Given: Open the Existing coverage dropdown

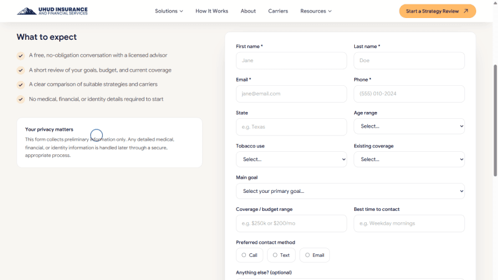Looking at the screenshot, I should tap(409, 159).
